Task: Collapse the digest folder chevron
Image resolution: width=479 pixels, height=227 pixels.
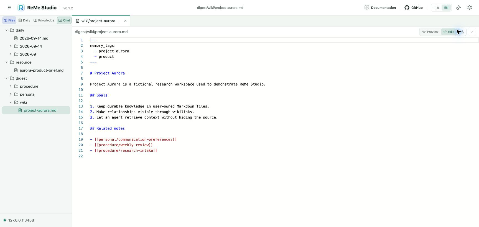Action: [6, 78]
